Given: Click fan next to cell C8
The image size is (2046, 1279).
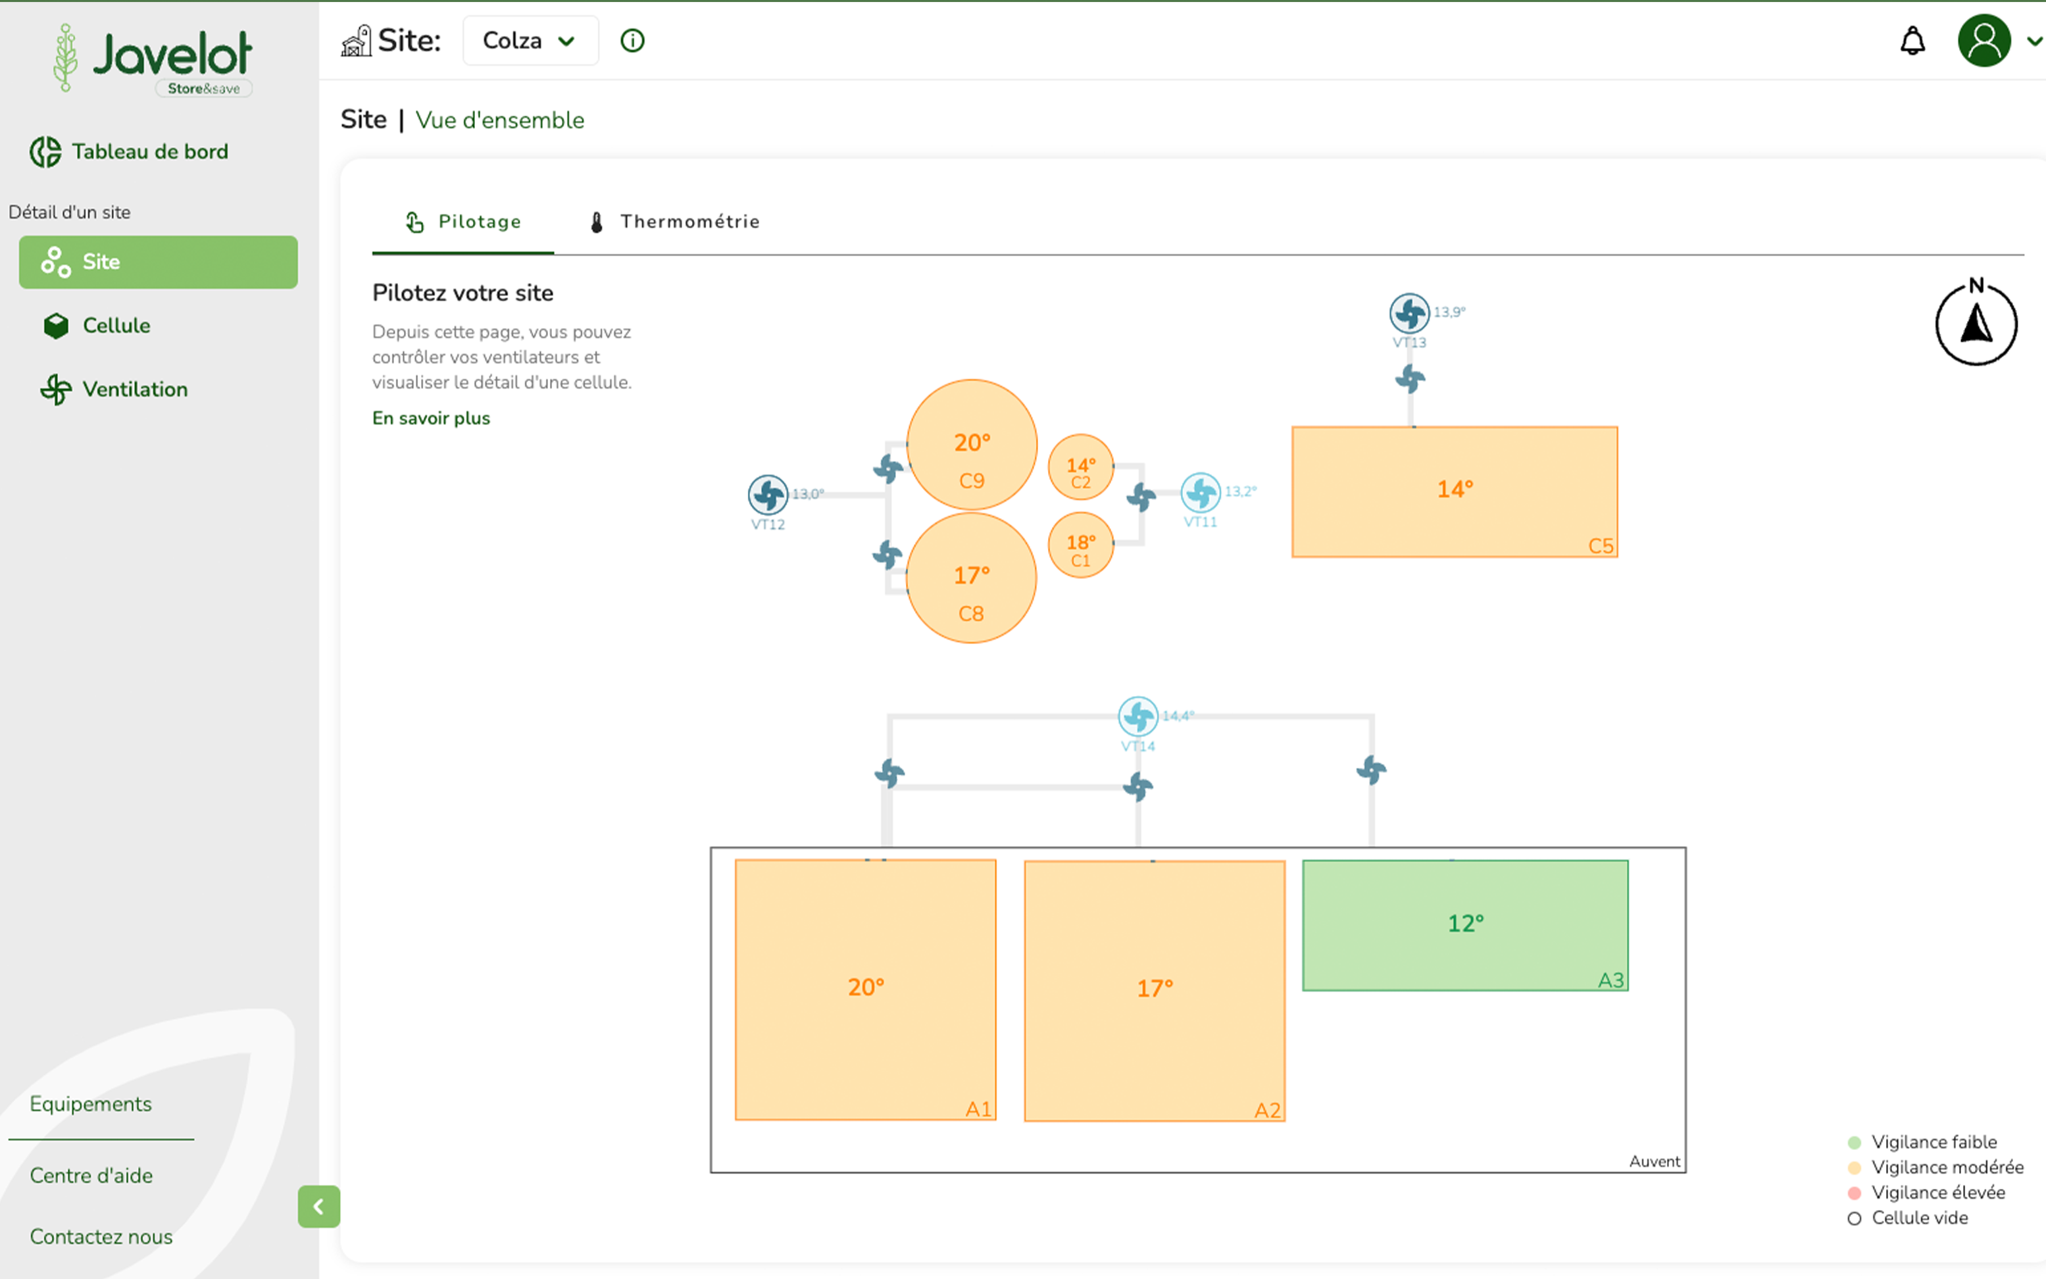Looking at the screenshot, I should 887,555.
